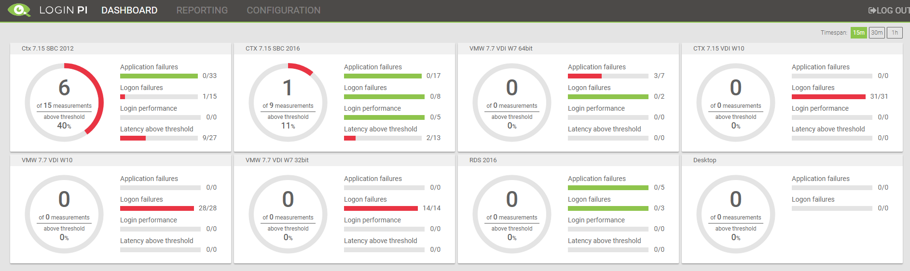Open the VMW 7.7 VDI W10 card title
910x271 pixels.
[47, 160]
